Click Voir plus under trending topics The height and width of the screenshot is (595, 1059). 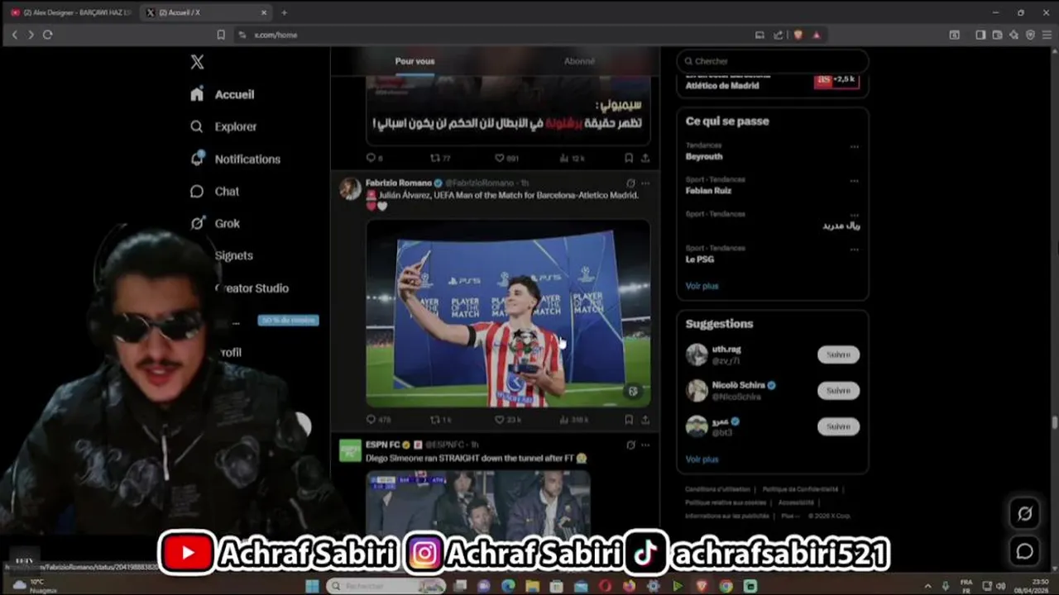(x=702, y=286)
